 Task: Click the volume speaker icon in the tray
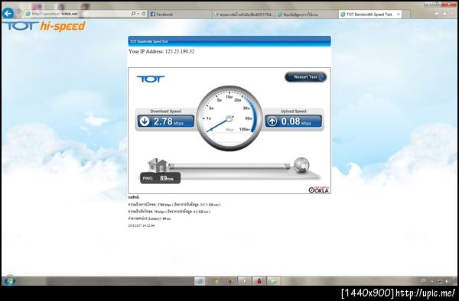point(447,281)
